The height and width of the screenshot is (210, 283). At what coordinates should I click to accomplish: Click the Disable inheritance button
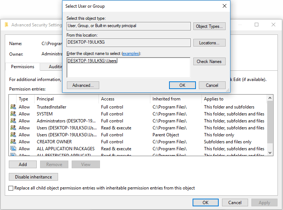(x=33, y=177)
